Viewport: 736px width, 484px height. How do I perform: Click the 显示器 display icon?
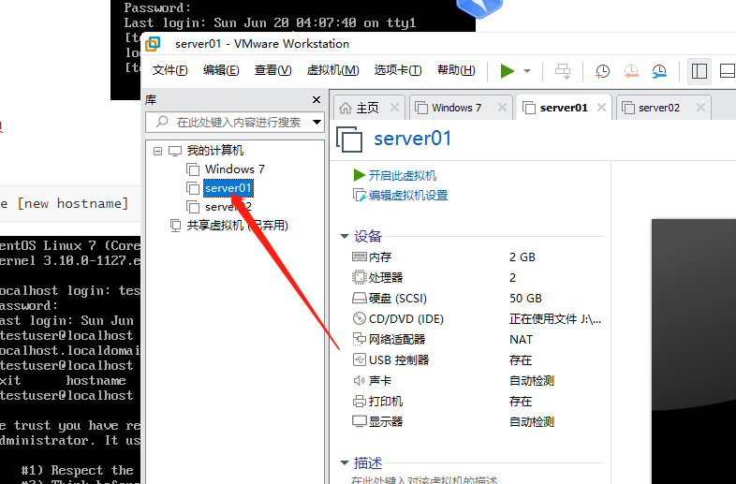359,421
